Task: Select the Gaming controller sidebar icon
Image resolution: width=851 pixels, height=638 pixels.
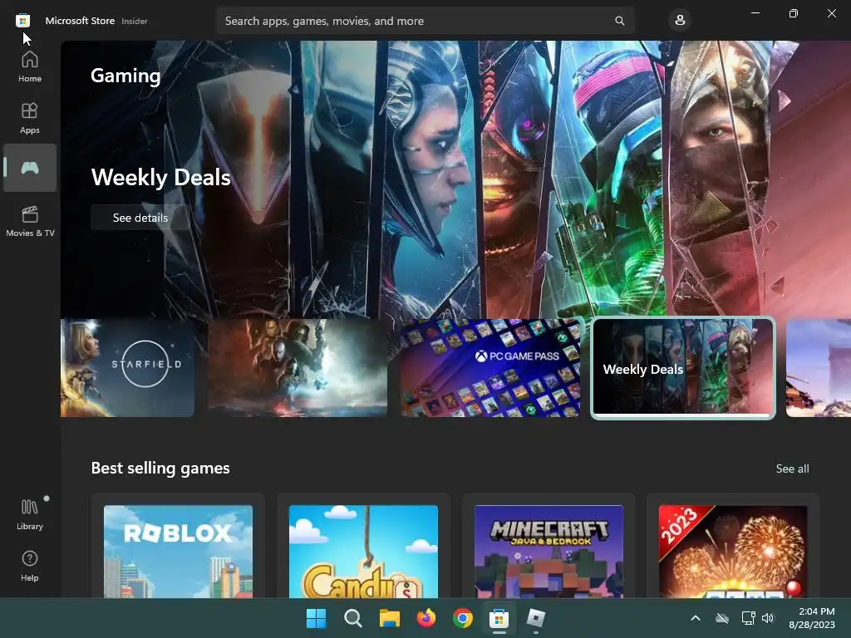Action: [x=30, y=168]
